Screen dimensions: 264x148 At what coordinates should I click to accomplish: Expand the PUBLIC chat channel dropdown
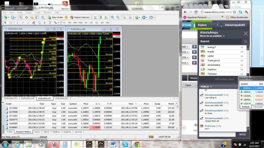coord(206,87)
